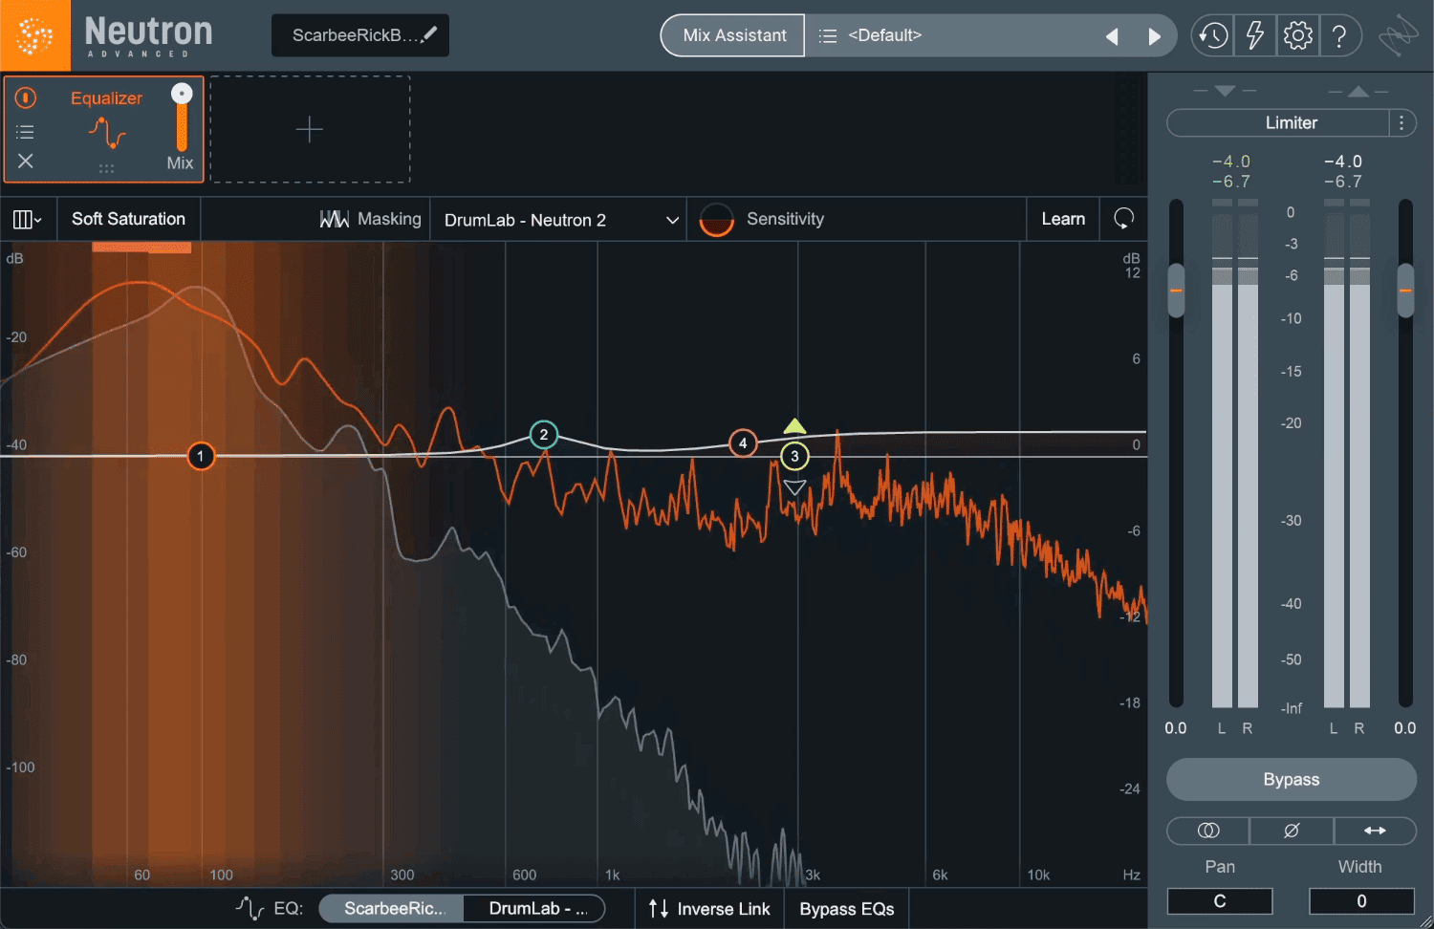This screenshot has height=929, width=1434.
Task: Click the band 3 down triangle handle
Action: point(794,487)
